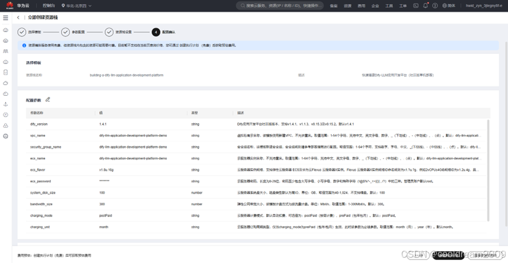Click the system_disk_size value 100

click(x=102, y=193)
